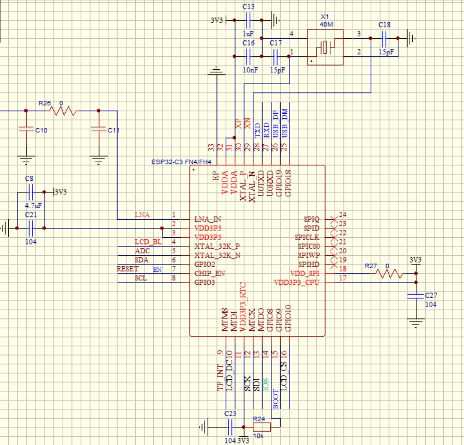The width and height of the screenshot is (464, 445).
Task: Select the SCL net label
Action: click(141, 278)
